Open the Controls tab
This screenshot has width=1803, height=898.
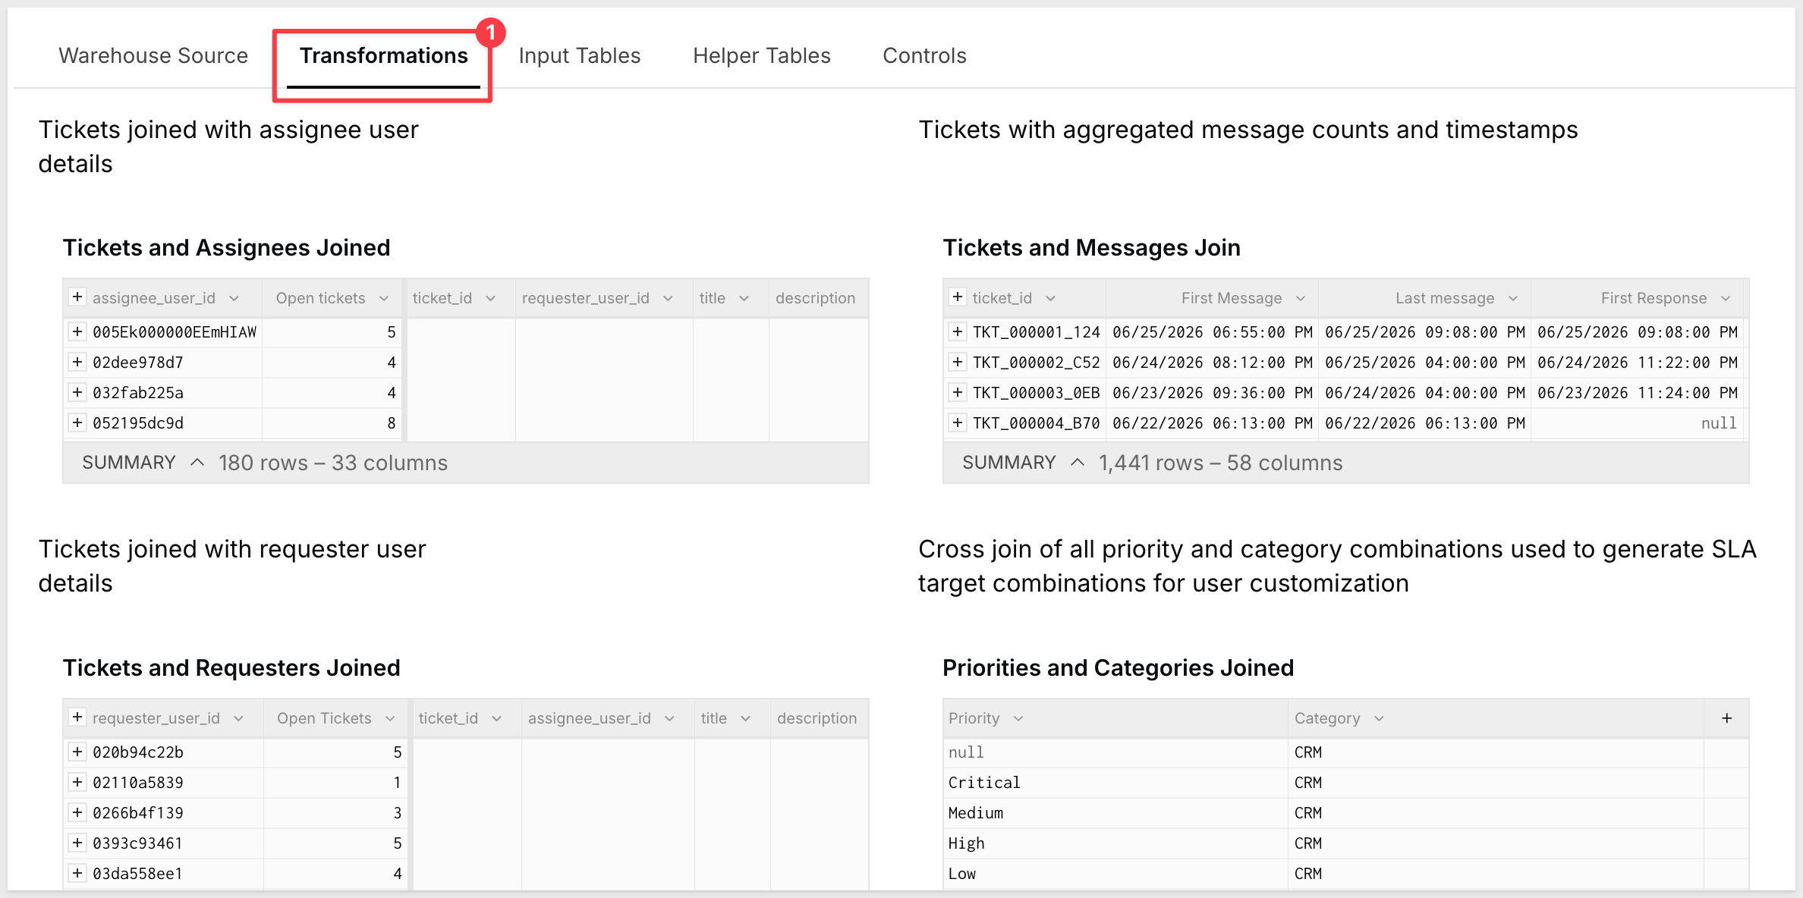[x=924, y=55]
